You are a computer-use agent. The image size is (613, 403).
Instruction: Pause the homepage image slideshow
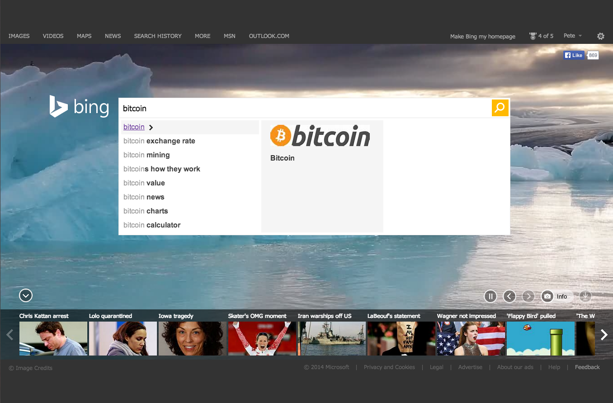coord(490,296)
